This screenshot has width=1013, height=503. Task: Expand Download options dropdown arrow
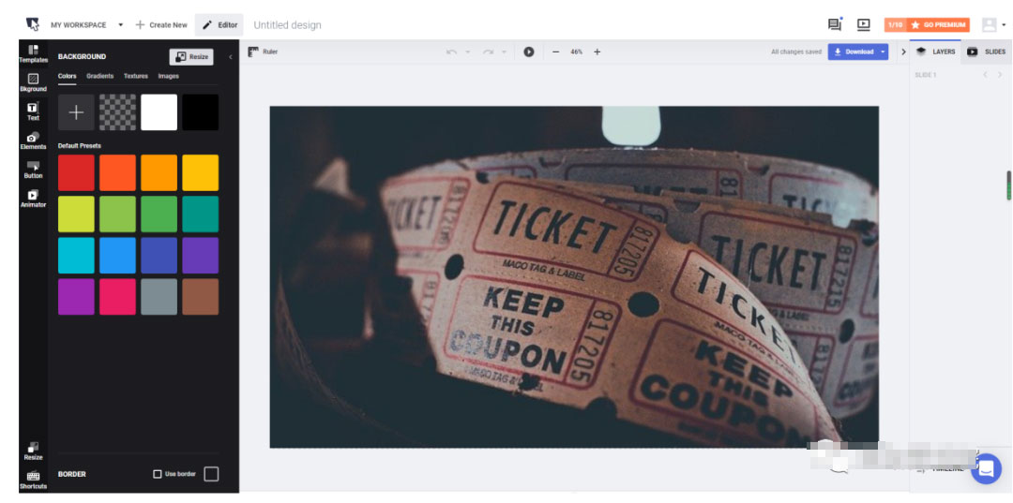click(x=883, y=52)
